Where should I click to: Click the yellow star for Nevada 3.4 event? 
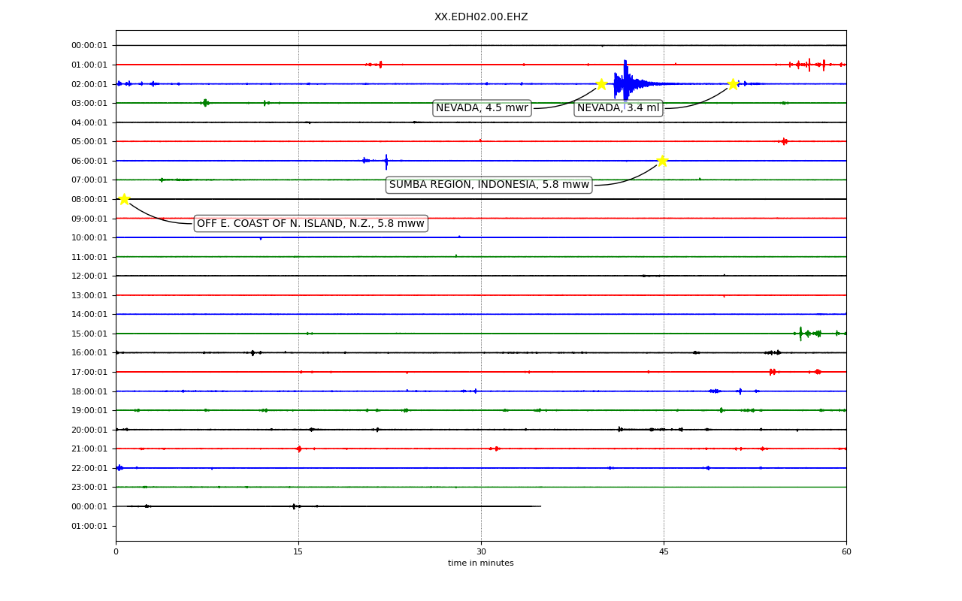point(733,83)
